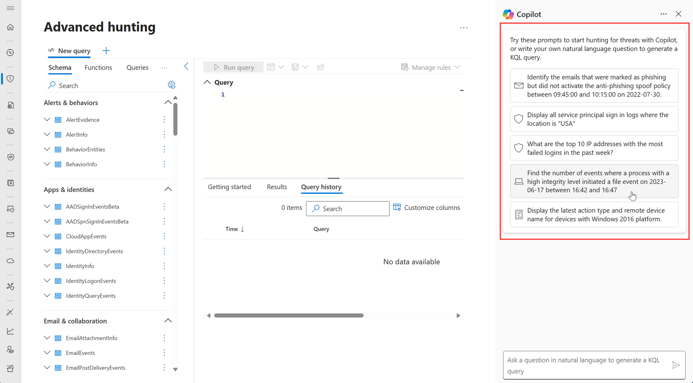Add a new query tab with plus icon

pyautogui.click(x=106, y=51)
